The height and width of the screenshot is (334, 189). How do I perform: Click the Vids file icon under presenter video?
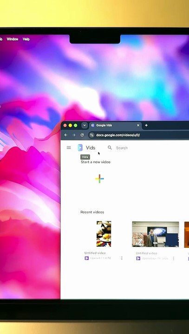coord(138,258)
